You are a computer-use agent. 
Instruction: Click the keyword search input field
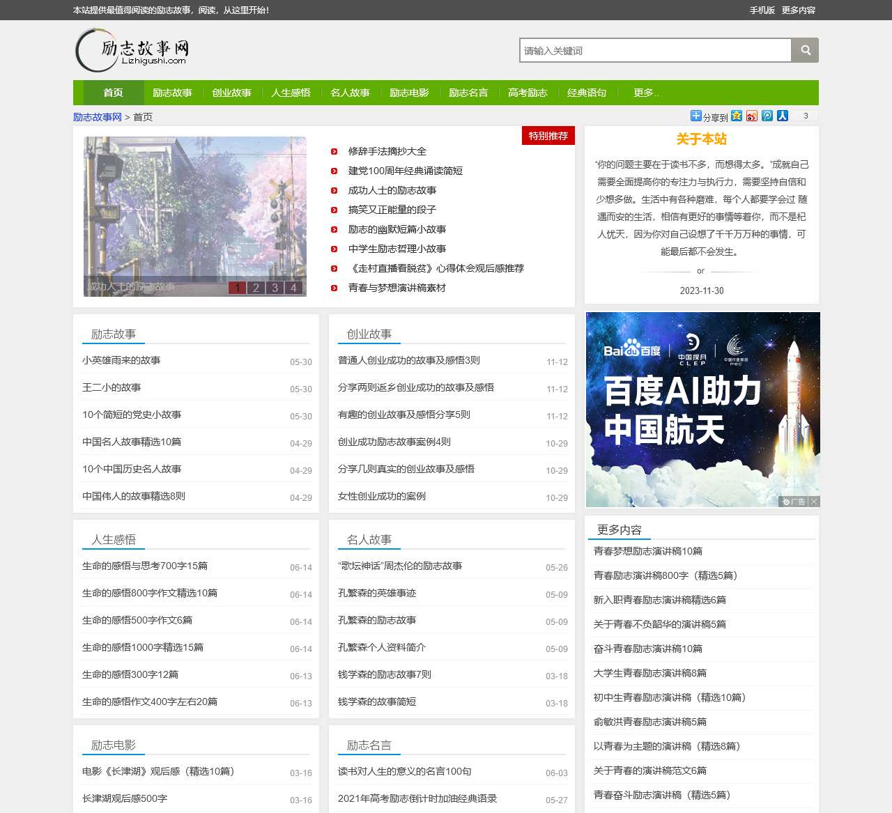coord(656,50)
